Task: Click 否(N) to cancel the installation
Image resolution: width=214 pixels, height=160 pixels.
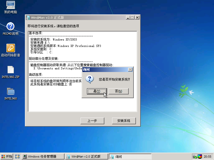Action: coord(119,91)
